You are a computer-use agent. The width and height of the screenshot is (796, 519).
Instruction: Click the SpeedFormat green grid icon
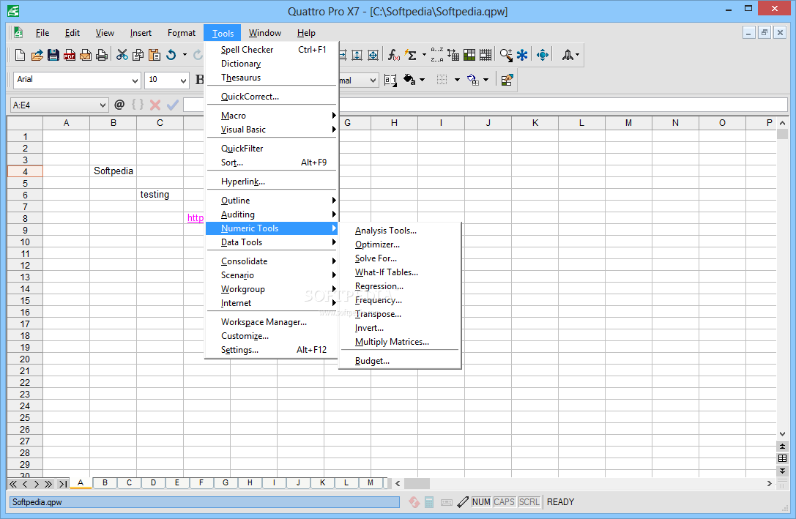[469, 55]
